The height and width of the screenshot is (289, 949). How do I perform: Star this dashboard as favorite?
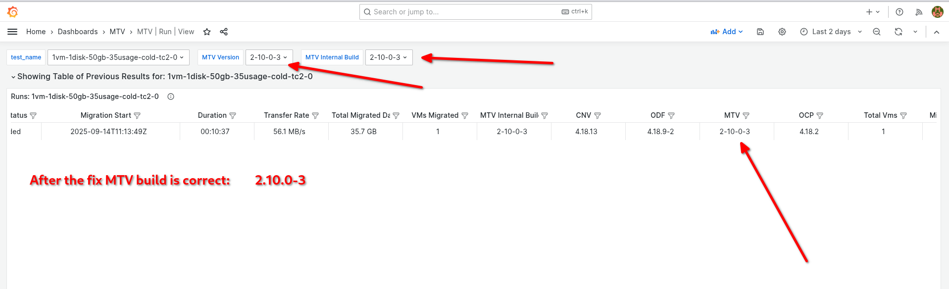207,32
